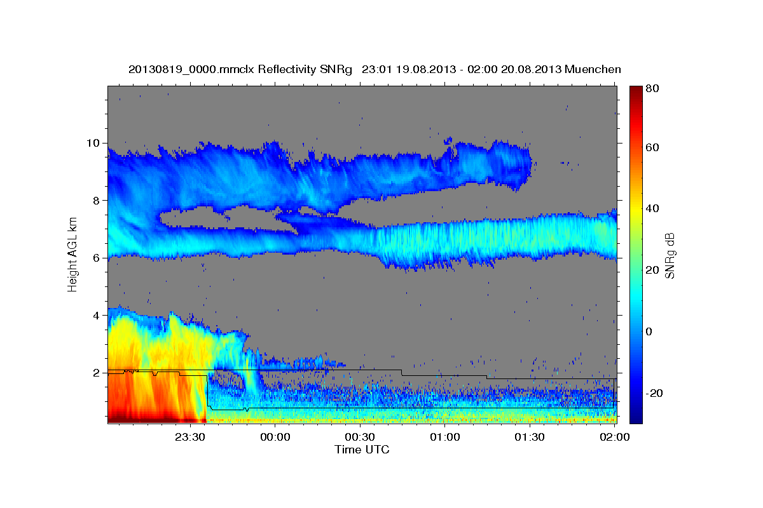Click the height tick label 10
The width and height of the screenshot is (763, 508).
click(95, 143)
